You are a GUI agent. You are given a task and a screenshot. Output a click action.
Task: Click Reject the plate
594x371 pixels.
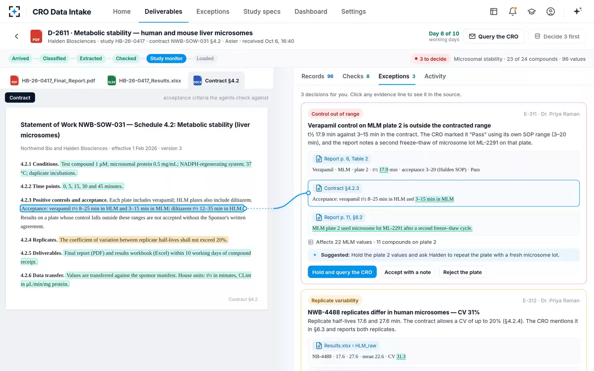click(x=462, y=272)
